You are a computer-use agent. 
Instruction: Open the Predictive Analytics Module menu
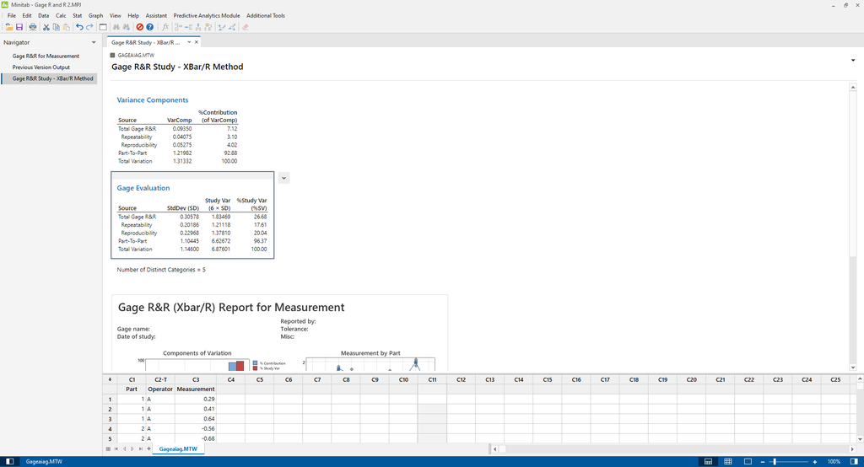pos(207,15)
